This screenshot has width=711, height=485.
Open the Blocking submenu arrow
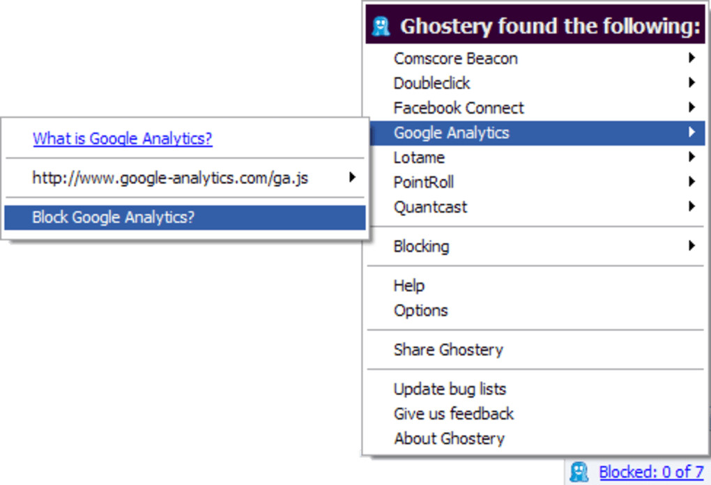tap(691, 245)
